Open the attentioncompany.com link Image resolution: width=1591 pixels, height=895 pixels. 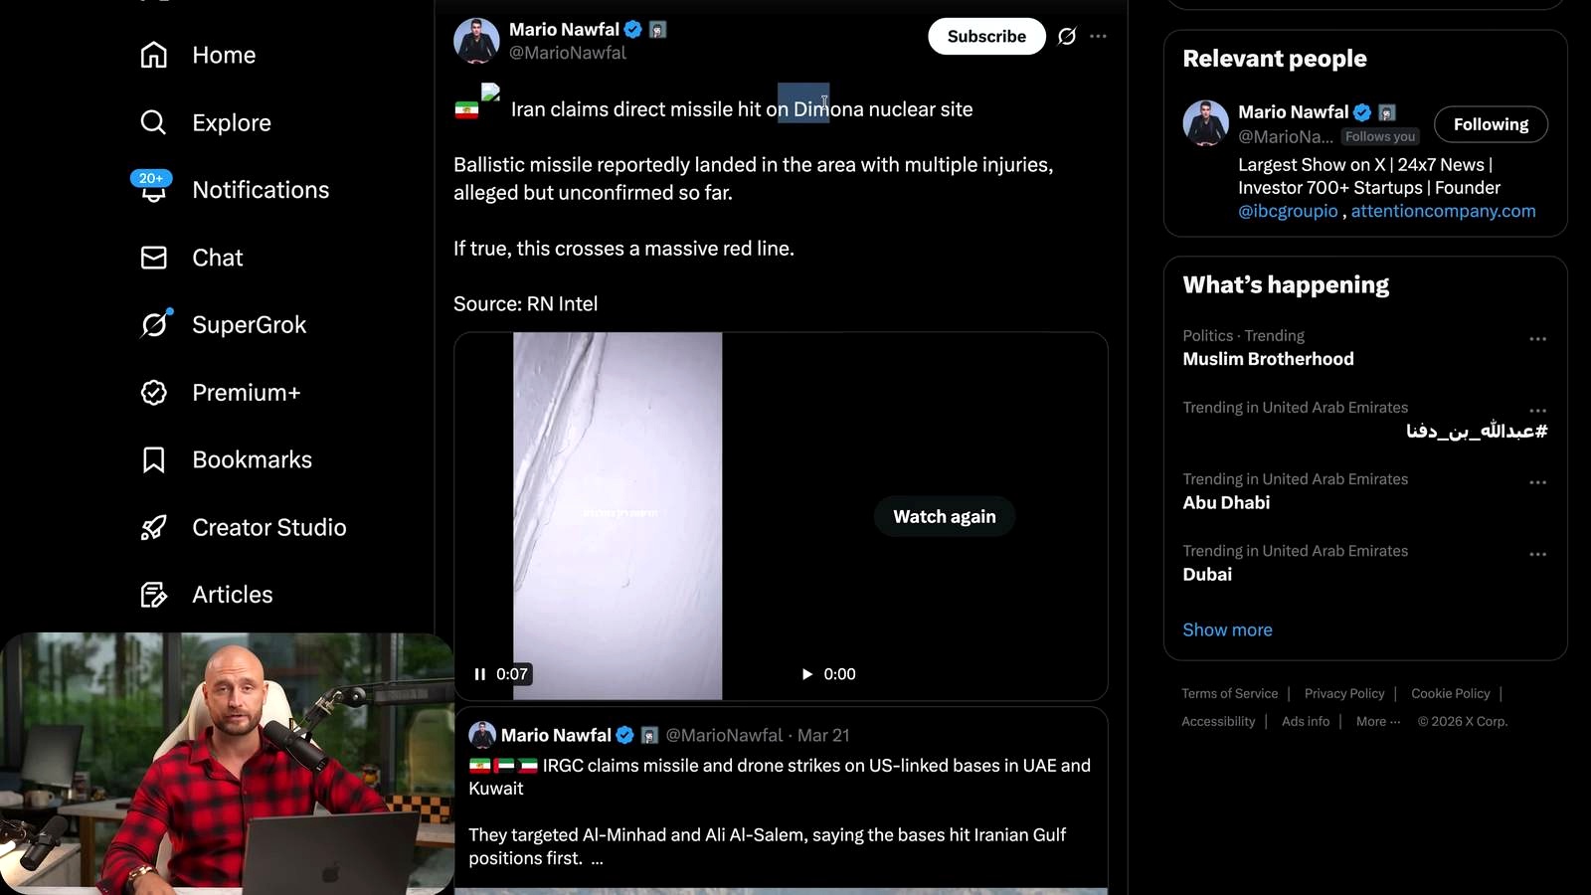coord(1443,211)
